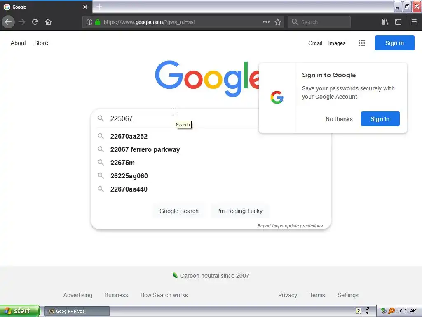Screen dimensions: 422x317
Task: Go back using the browser back arrow
Action: coord(8,22)
